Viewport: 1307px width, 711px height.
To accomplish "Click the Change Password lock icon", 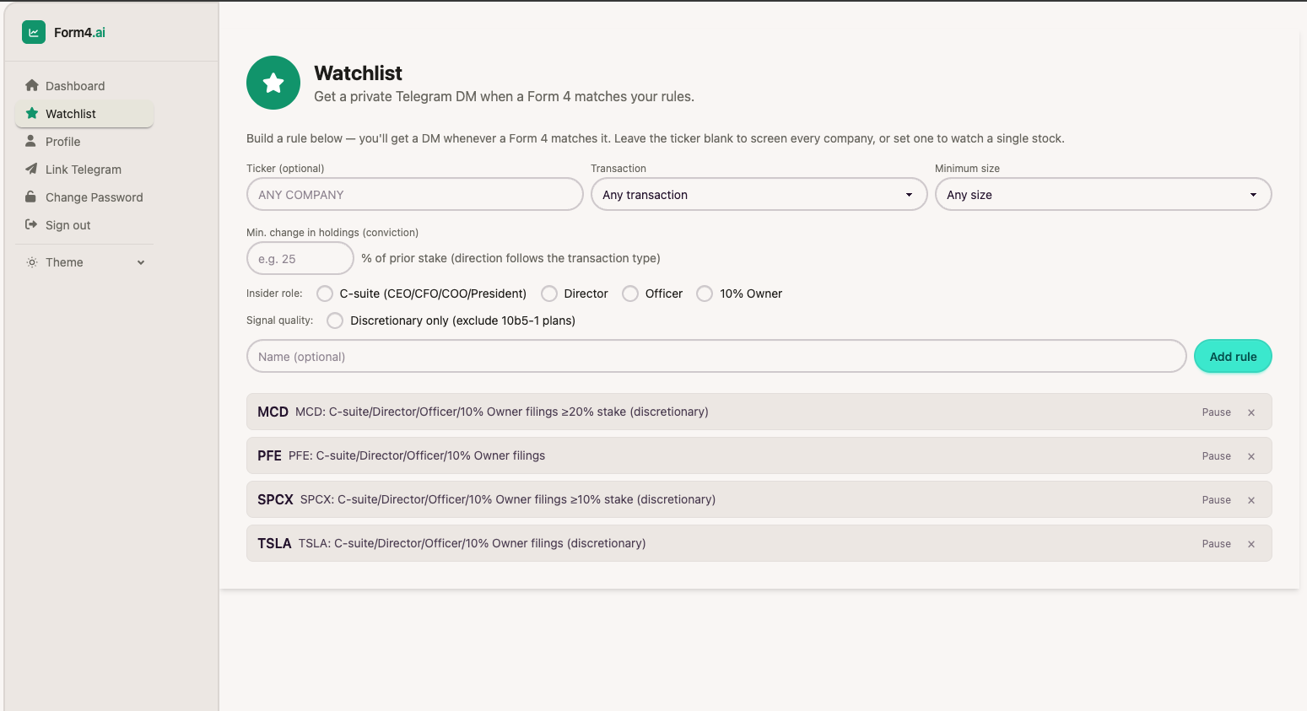I will [x=31, y=197].
